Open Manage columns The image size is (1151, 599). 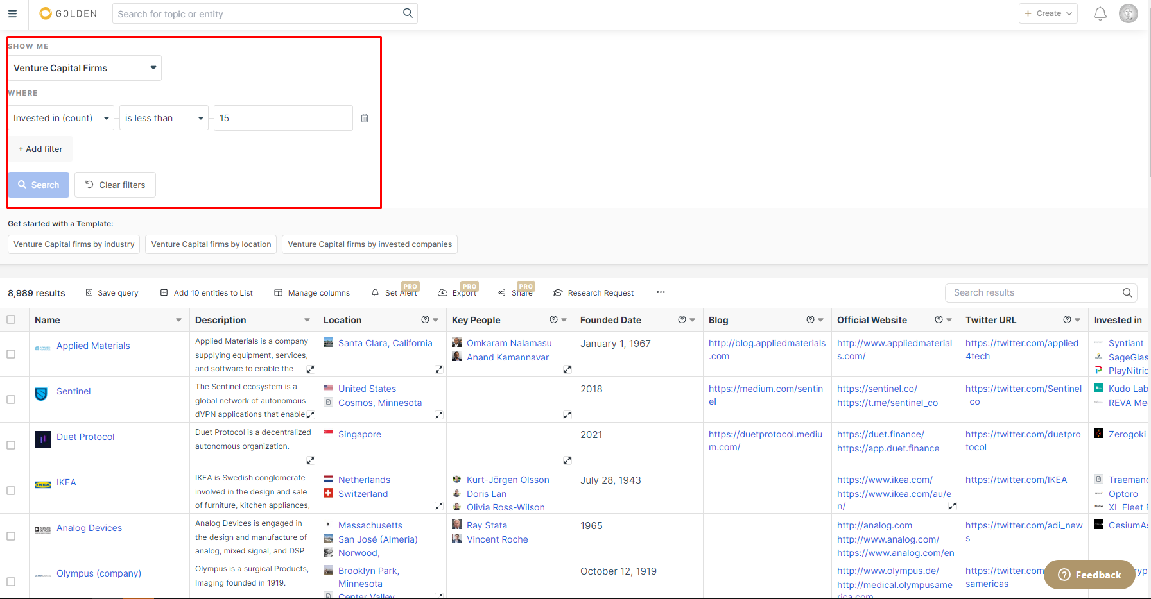[x=312, y=293]
